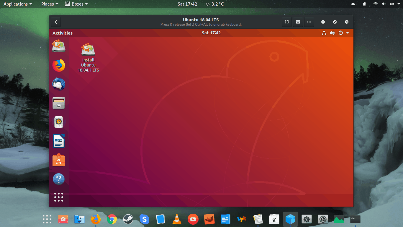Select Install Ubuntu 18.04.1 LTS desktop icon
Viewport: 403px width, 227px height.
(88, 50)
